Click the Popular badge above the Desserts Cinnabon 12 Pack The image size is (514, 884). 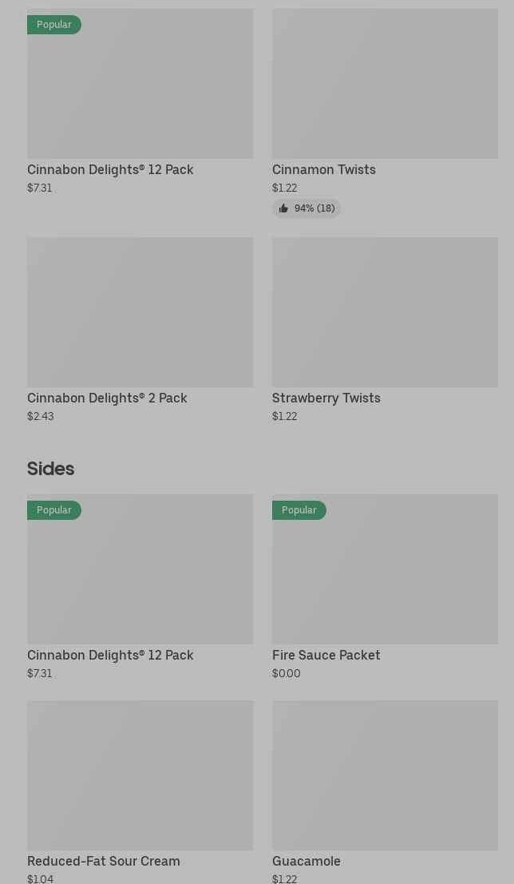54,25
